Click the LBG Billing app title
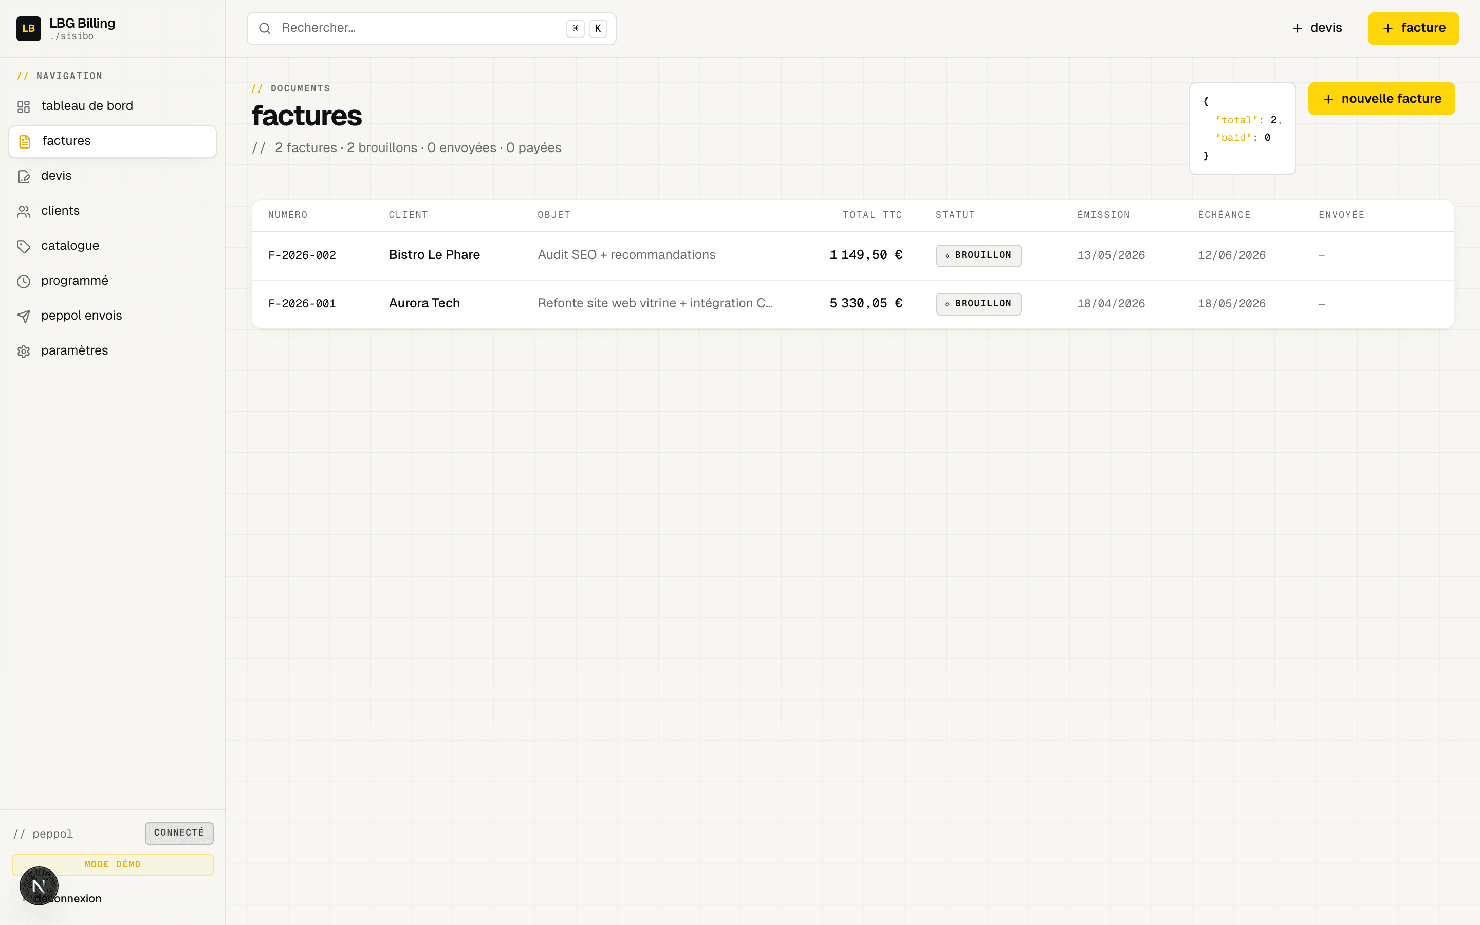Screen dimensions: 1480x925 82,23
